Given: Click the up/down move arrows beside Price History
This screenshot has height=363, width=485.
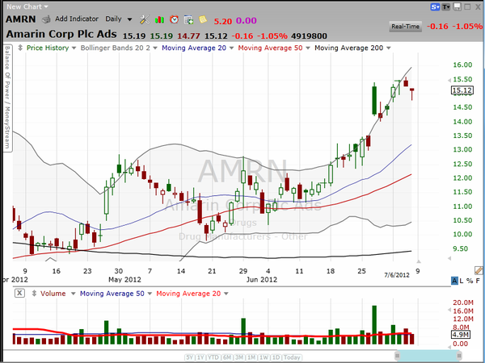Looking at the screenshot, I should (x=20, y=48).
